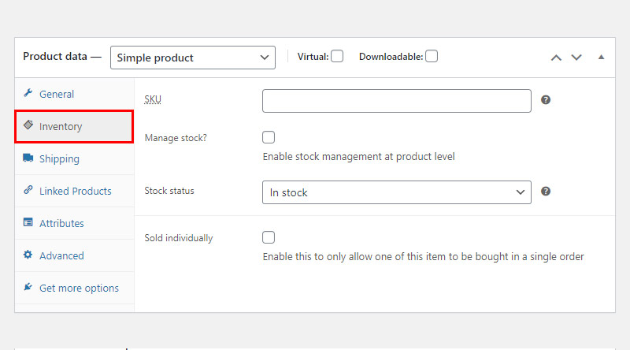
Task: Click the Inventory tag icon
Action: pyautogui.click(x=28, y=125)
